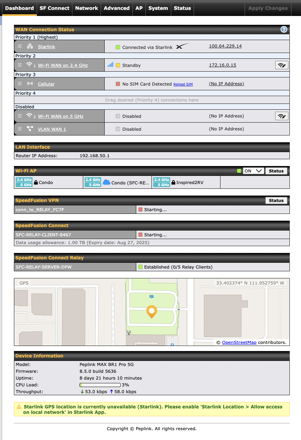This screenshot has height=440, width=301.
Task: Click the orange GPS location pin
Action: pyautogui.click(x=151, y=311)
